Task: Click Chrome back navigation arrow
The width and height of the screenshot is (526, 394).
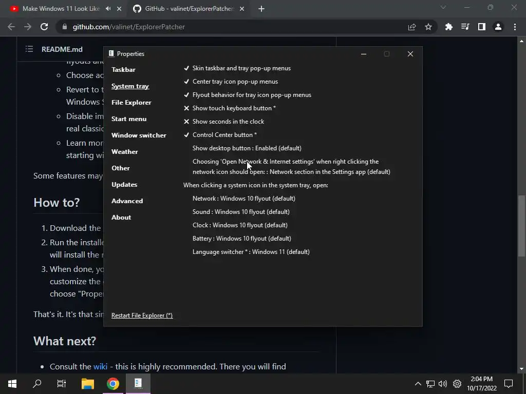Action: 11,27
